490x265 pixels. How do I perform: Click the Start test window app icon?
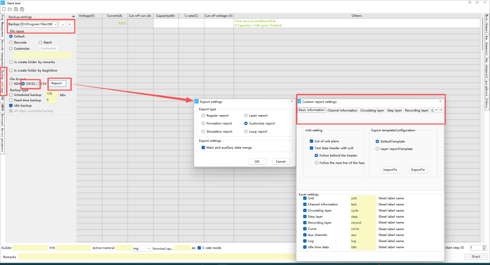click(3, 3)
